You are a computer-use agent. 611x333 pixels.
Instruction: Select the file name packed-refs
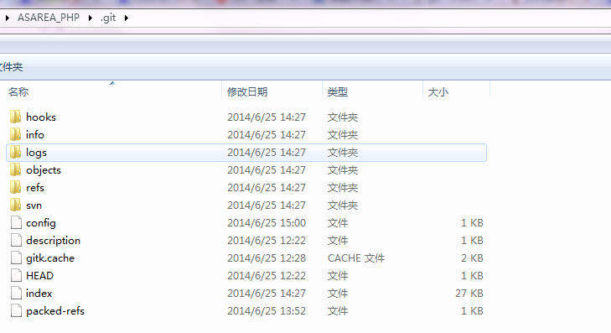[x=55, y=311]
